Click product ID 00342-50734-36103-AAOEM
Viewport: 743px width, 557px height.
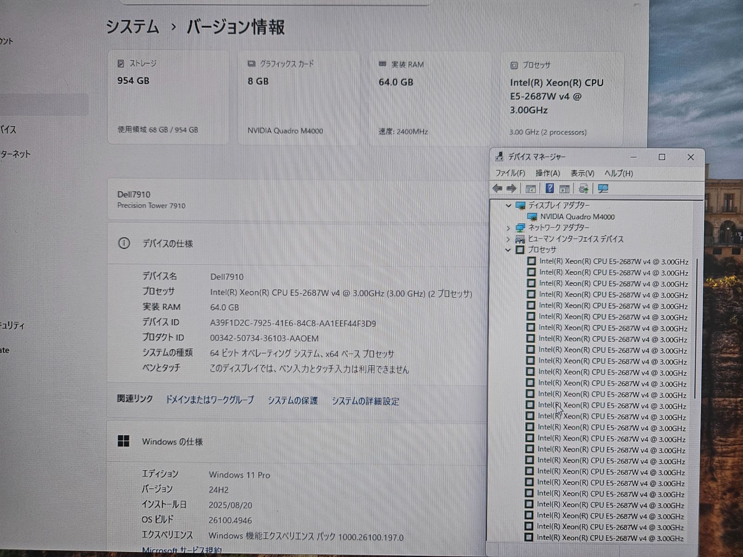coord(264,338)
